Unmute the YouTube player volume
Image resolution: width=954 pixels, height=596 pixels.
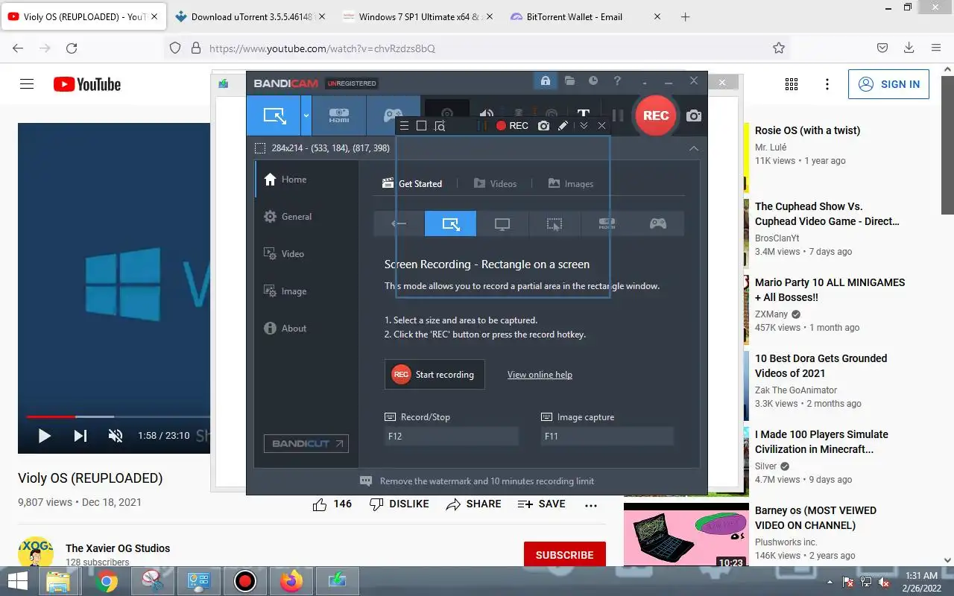tap(116, 436)
